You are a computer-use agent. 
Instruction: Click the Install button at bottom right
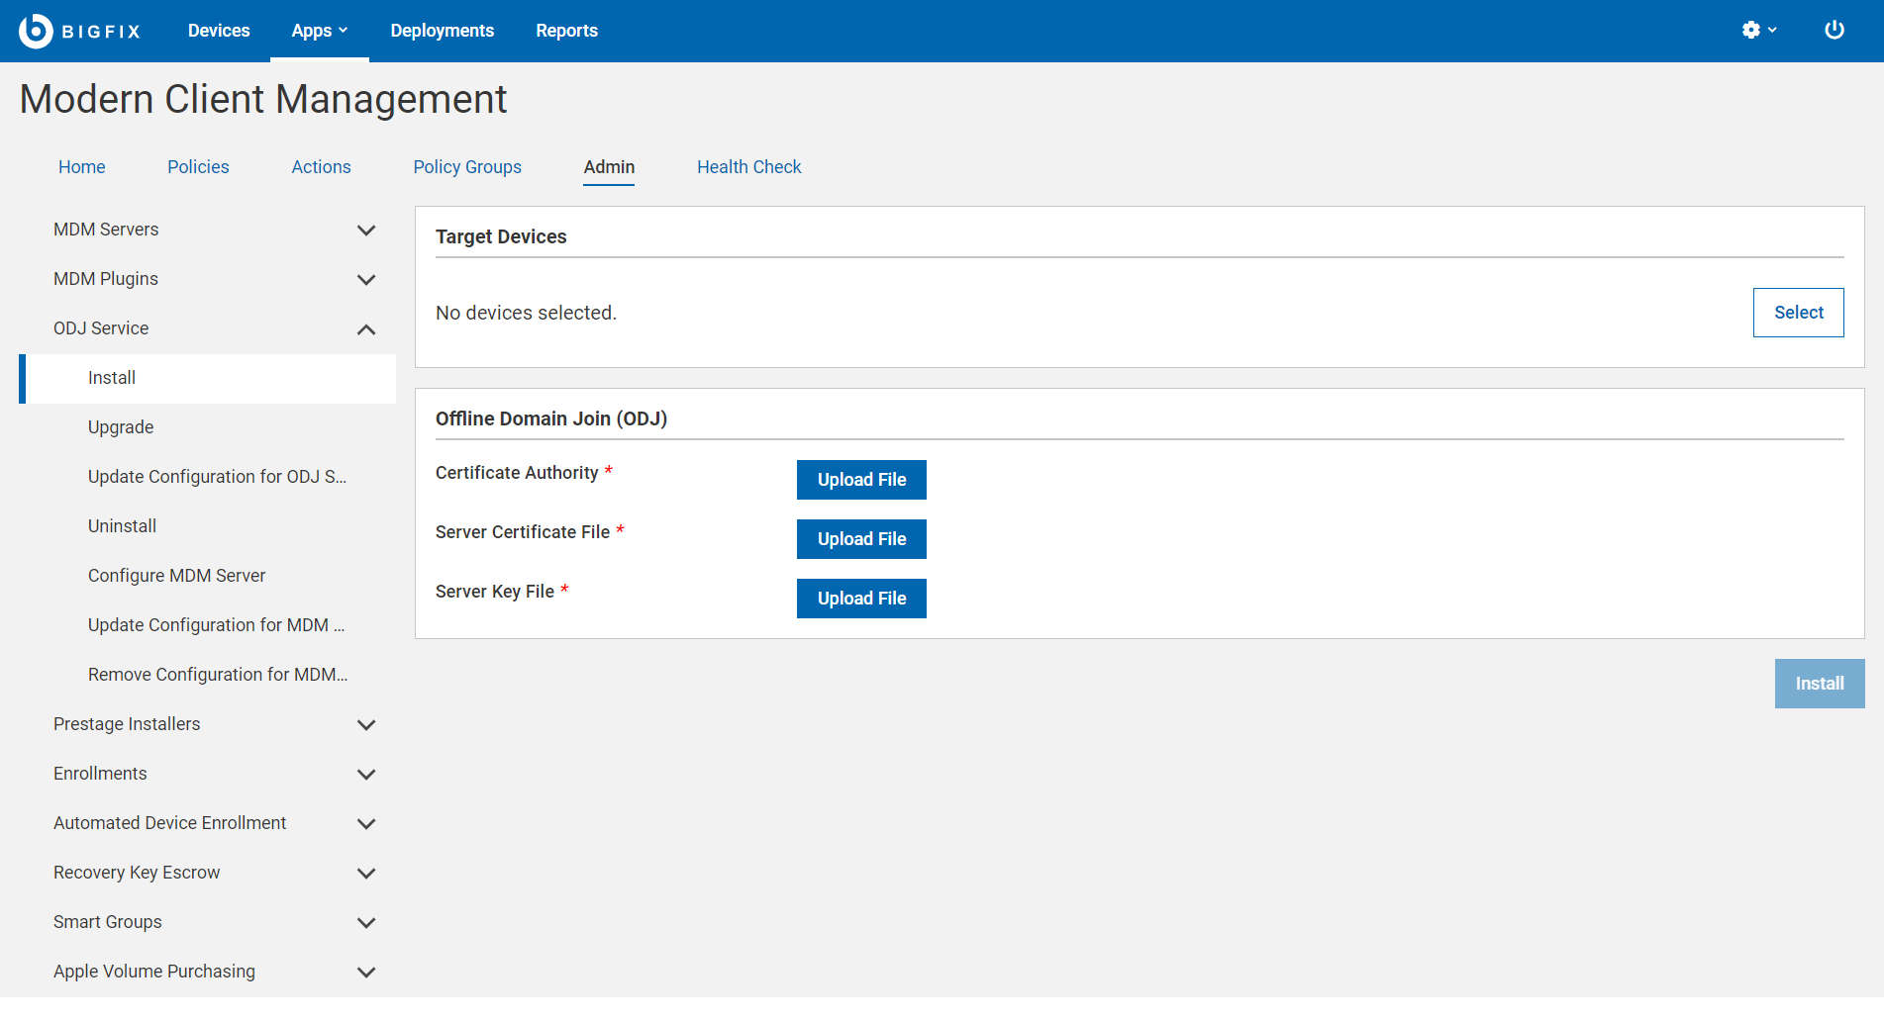pyautogui.click(x=1819, y=684)
